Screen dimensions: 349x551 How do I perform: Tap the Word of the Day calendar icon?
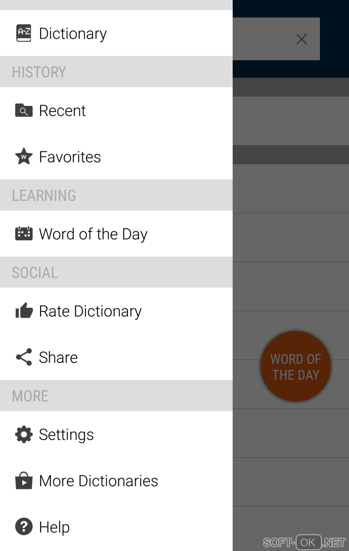pos(24,233)
